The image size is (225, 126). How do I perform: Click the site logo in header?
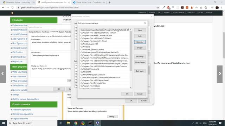pyautogui.click(x=12, y=13)
